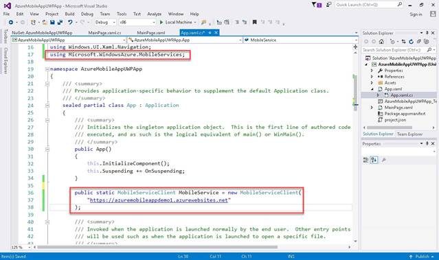
Task: Click the Undo toolbar icon
Action: (x=70, y=22)
